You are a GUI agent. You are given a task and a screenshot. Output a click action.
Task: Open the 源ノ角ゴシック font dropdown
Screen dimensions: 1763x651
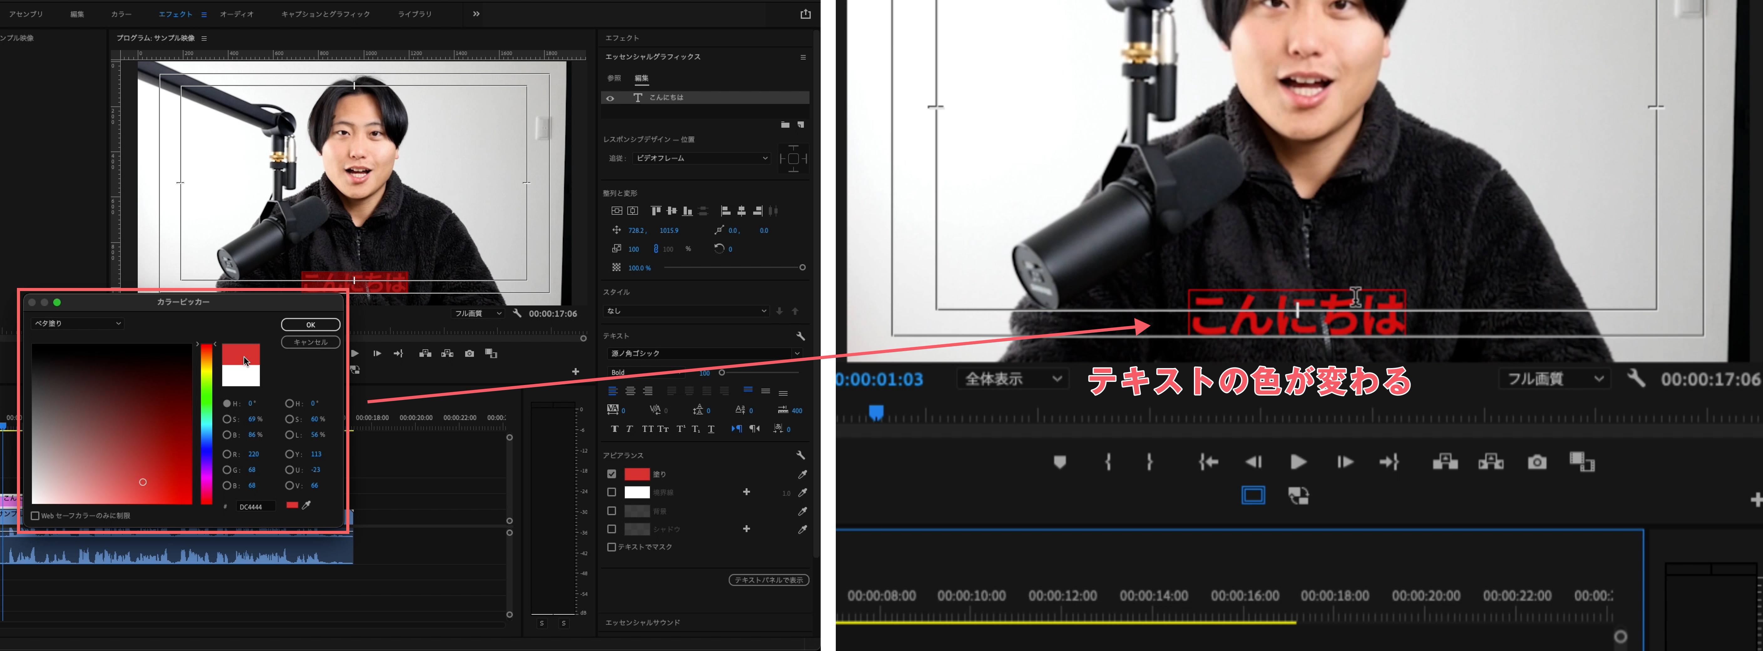704,353
